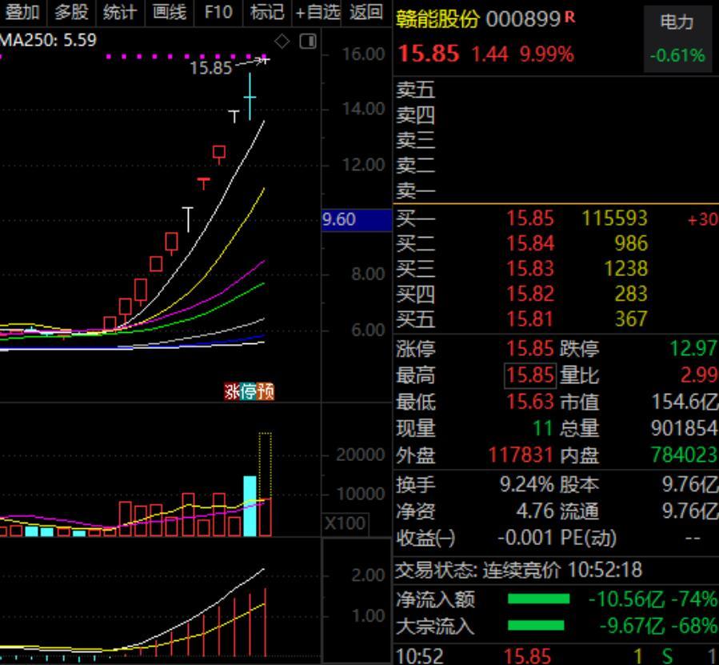Image resolution: width=719 pixels, height=665 pixels.
Task: Open the 统计 statistics tool
Action: pyautogui.click(x=120, y=12)
